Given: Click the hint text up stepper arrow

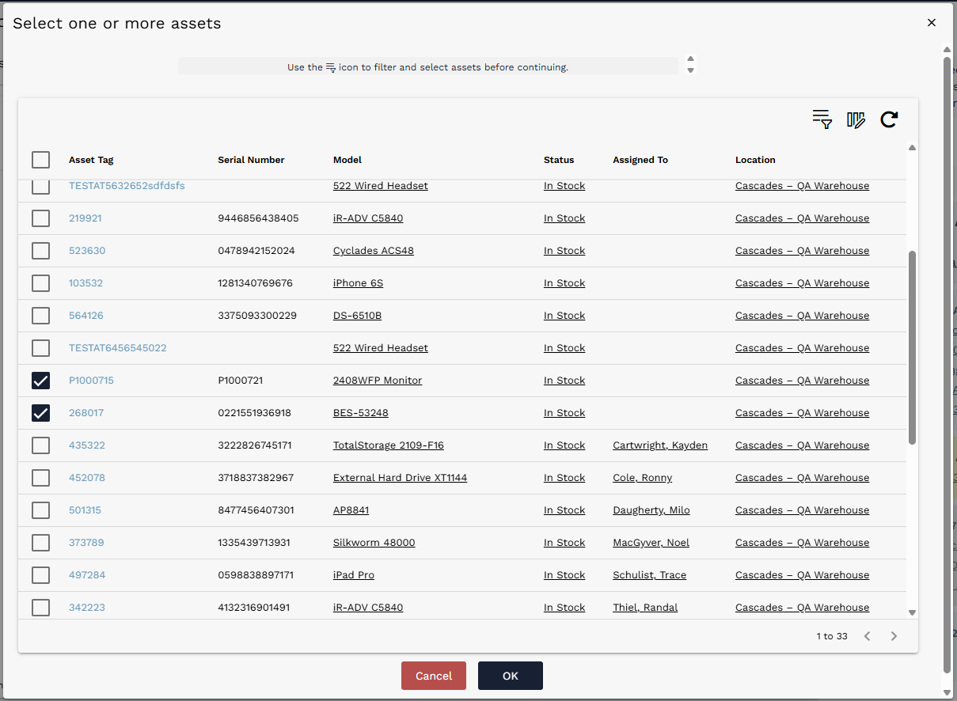Looking at the screenshot, I should (690, 59).
